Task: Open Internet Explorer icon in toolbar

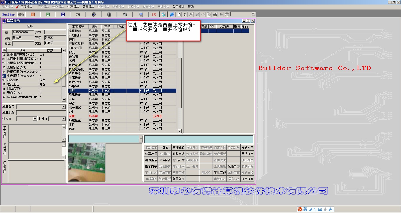Action: (172, 15)
